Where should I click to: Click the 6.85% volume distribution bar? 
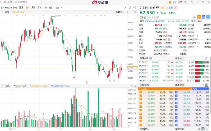pyautogui.click(x=202, y=62)
